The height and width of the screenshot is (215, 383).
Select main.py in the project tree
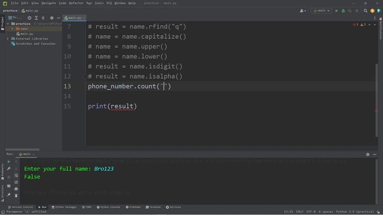(x=25, y=34)
